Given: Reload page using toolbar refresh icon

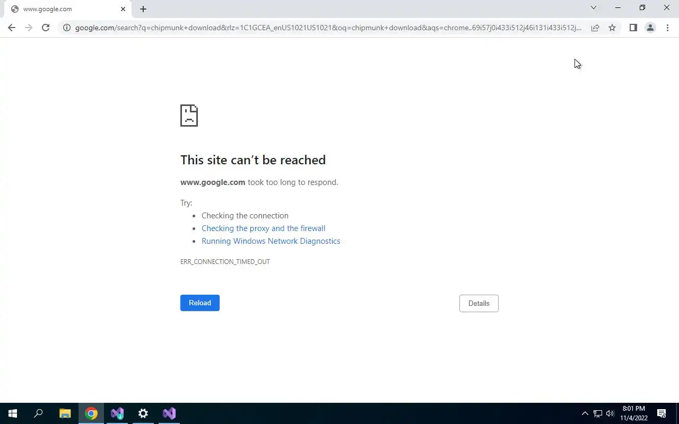Looking at the screenshot, I should 46,28.
